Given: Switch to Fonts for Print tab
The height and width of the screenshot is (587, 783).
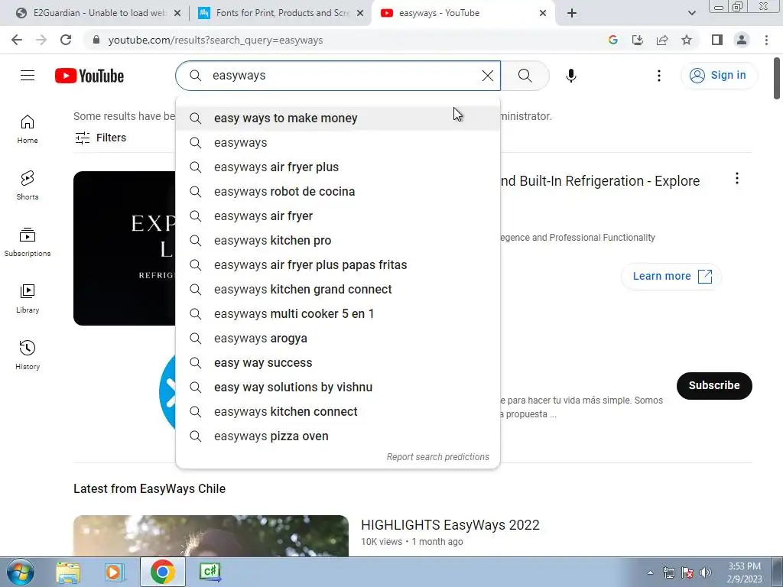Looking at the screenshot, I should click(281, 14).
